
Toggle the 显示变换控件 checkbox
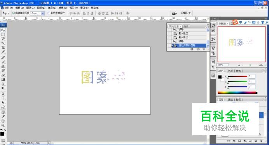click(x=49, y=13)
